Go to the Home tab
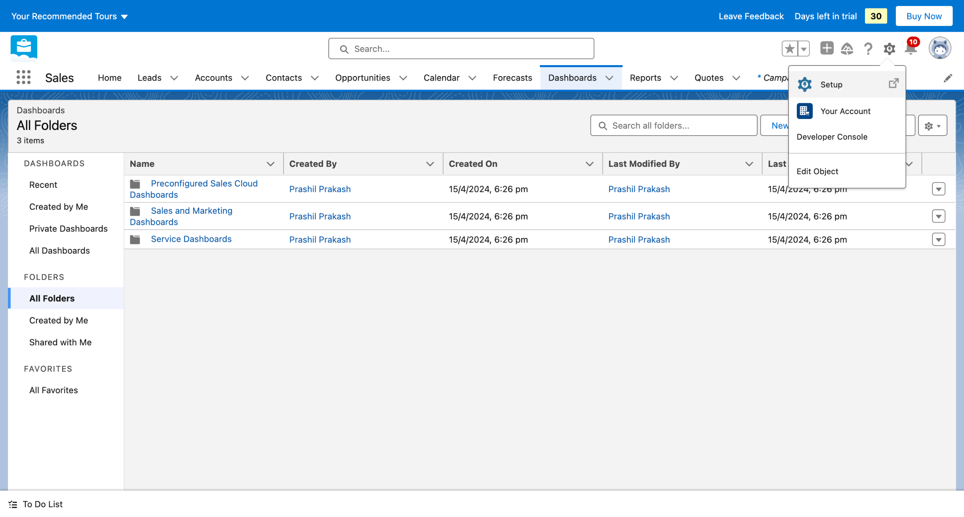Image resolution: width=964 pixels, height=517 pixels. (x=110, y=78)
